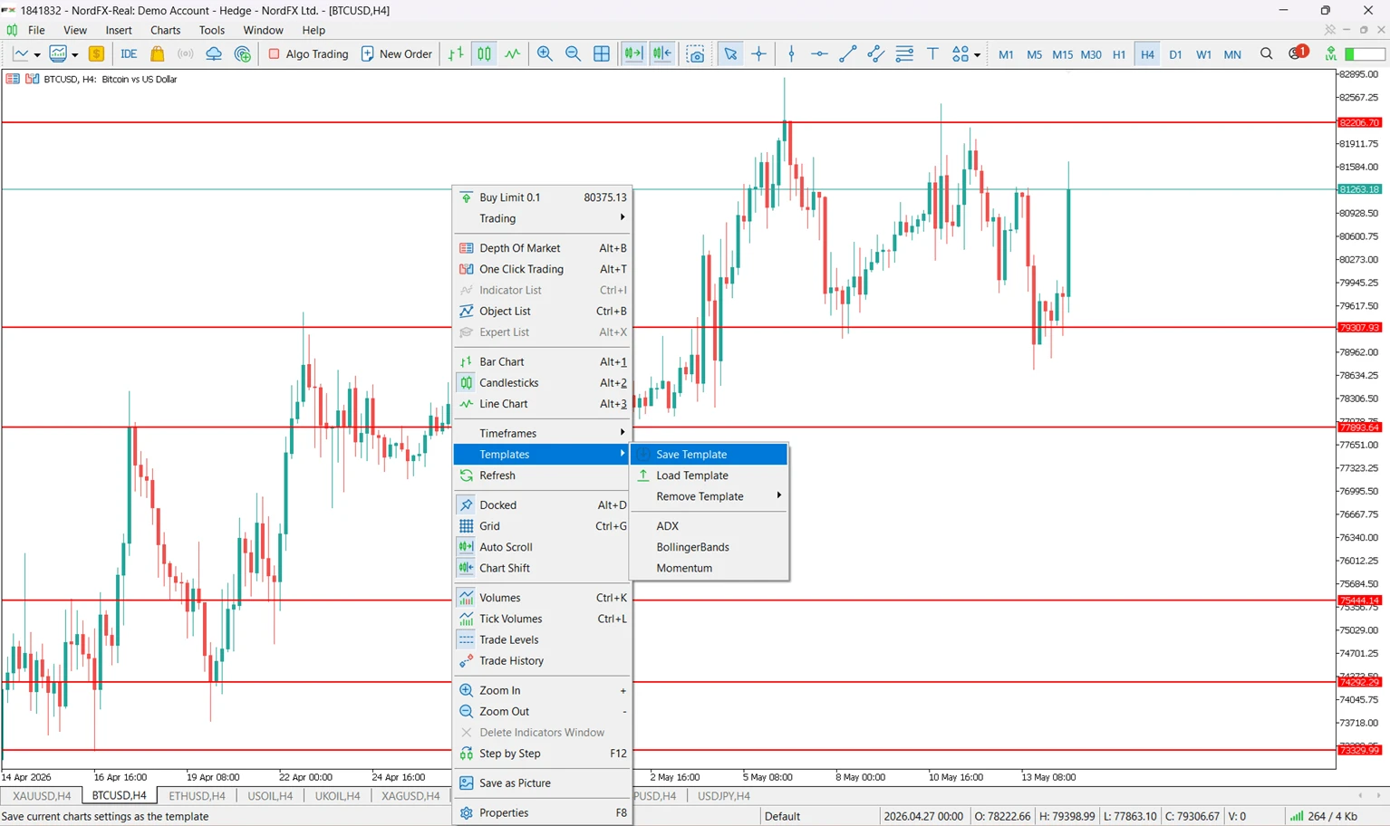Draw a vertical line tool icon
This screenshot has height=826, width=1390.
tap(791, 54)
